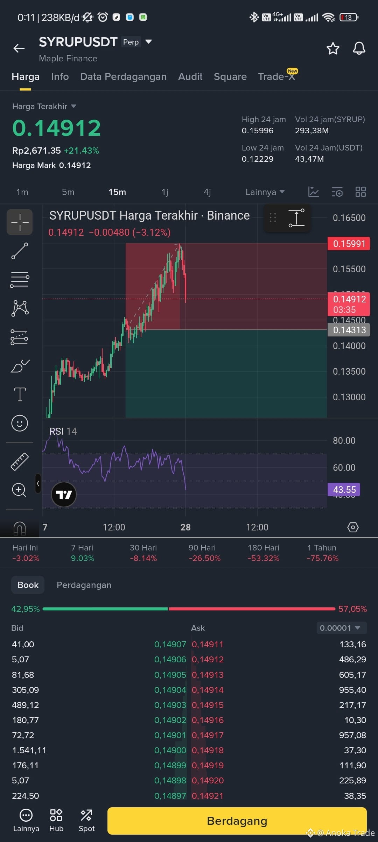378x842 pixels.
Task: Open the RSI 14 indicator legend
Action: pos(63,431)
